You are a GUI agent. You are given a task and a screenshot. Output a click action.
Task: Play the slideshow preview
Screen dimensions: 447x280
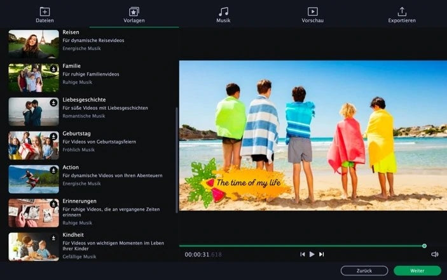(312, 254)
